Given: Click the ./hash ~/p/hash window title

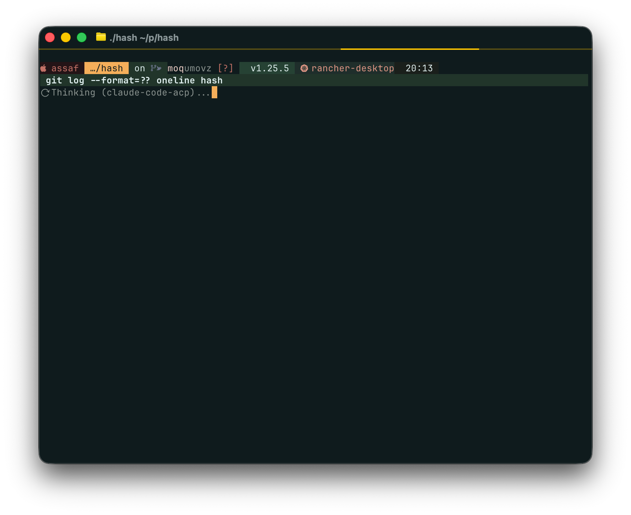Looking at the screenshot, I should click(x=144, y=38).
